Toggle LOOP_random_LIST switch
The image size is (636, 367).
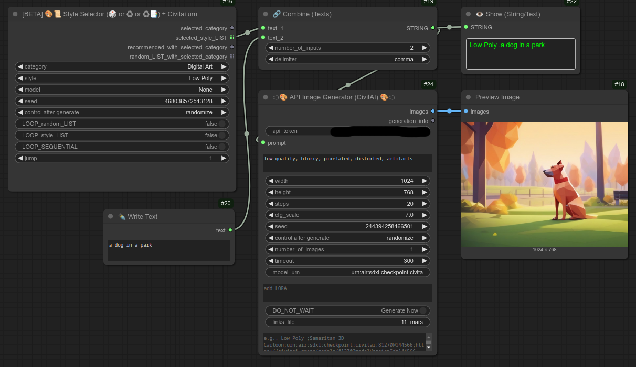222,124
